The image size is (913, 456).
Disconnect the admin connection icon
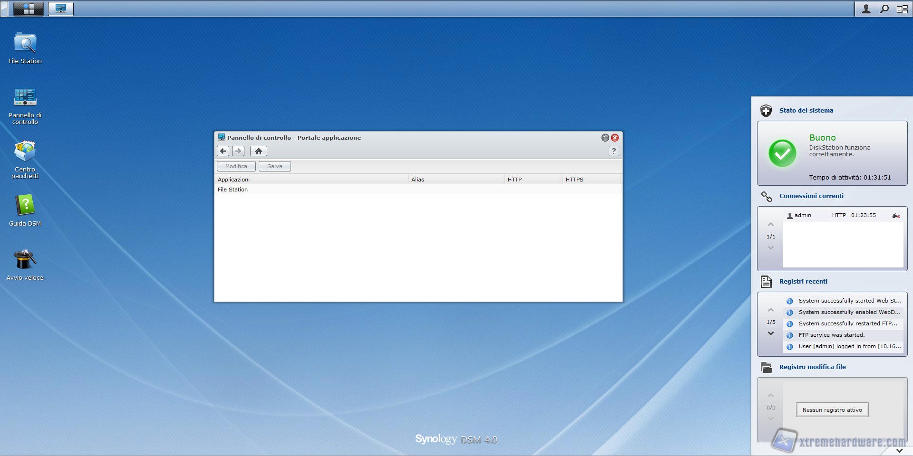pos(896,216)
